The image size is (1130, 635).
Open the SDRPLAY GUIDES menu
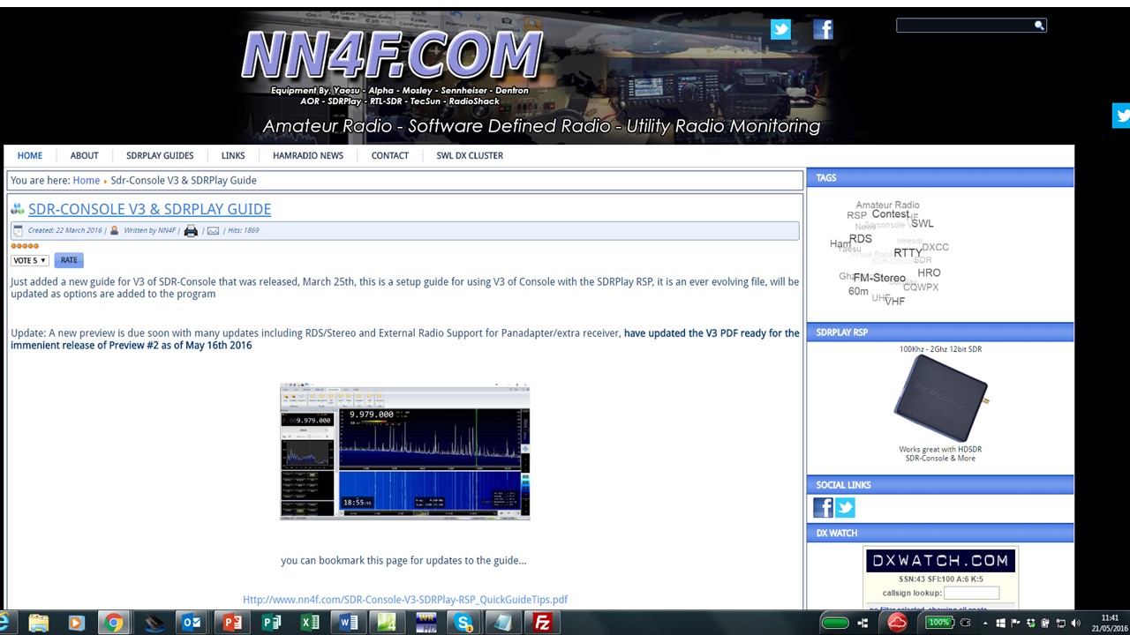pyautogui.click(x=160, y=155)
